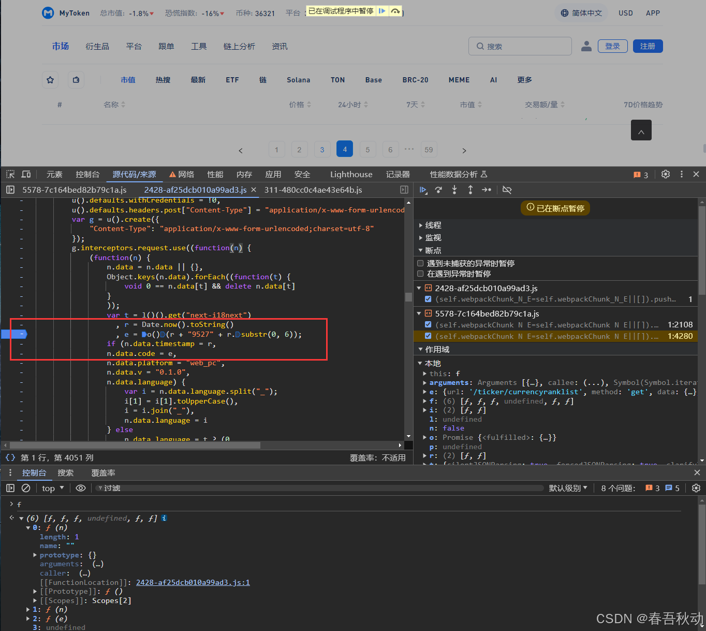The height and width of the screenshot is (631, 706).
Task: Click the Step button in debugger
Action: click(487, 190)
